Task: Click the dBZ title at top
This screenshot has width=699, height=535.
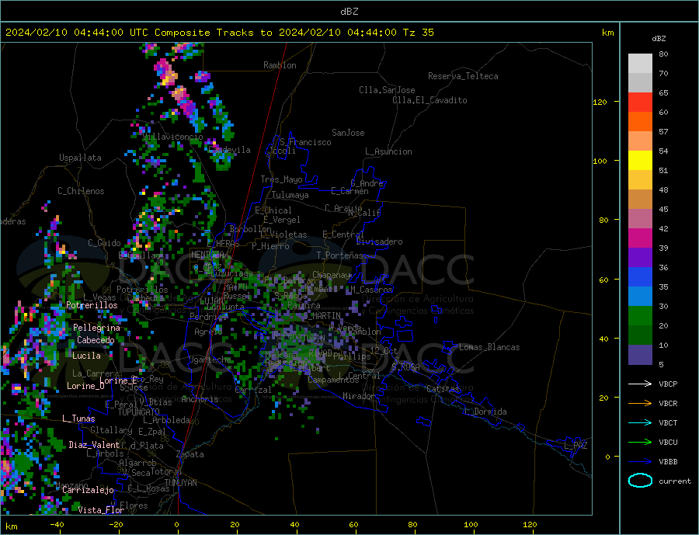Action: pos(349,12)
